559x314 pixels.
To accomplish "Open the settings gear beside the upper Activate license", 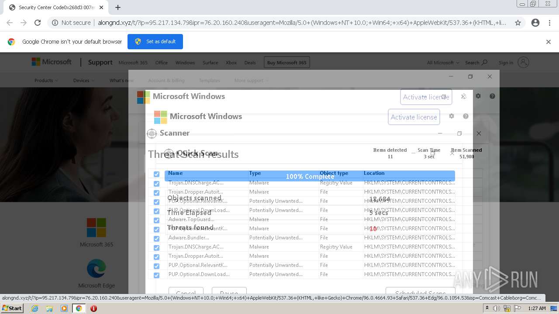I will tap(478, 96).
